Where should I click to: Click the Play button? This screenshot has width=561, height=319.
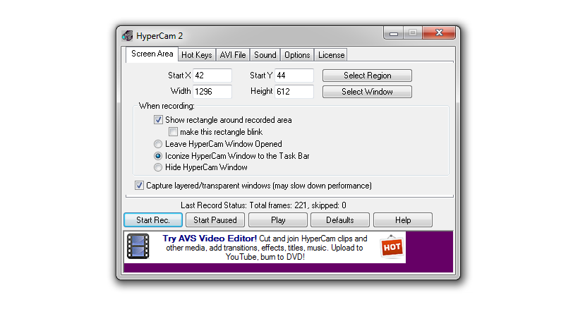click(278, 219)
